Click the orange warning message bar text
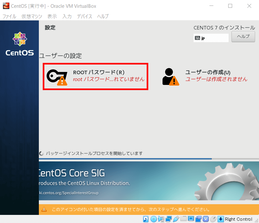The height and width of the screenshot is (223, 259). click(131, 209)
